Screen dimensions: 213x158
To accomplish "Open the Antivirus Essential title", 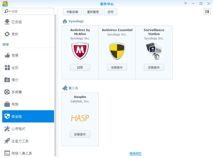I will [x=117, y=30].
